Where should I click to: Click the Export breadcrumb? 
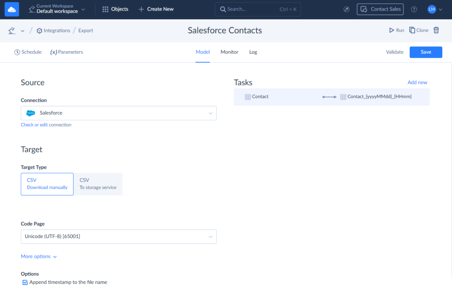coord(86,30)
